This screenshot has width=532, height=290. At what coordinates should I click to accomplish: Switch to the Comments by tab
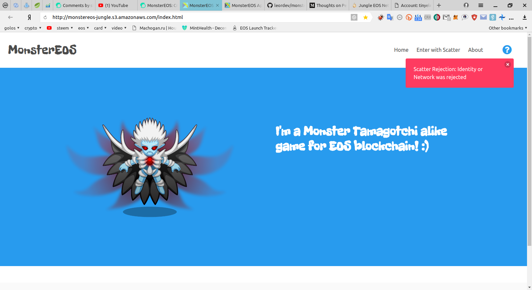click(x=74, y=5)
